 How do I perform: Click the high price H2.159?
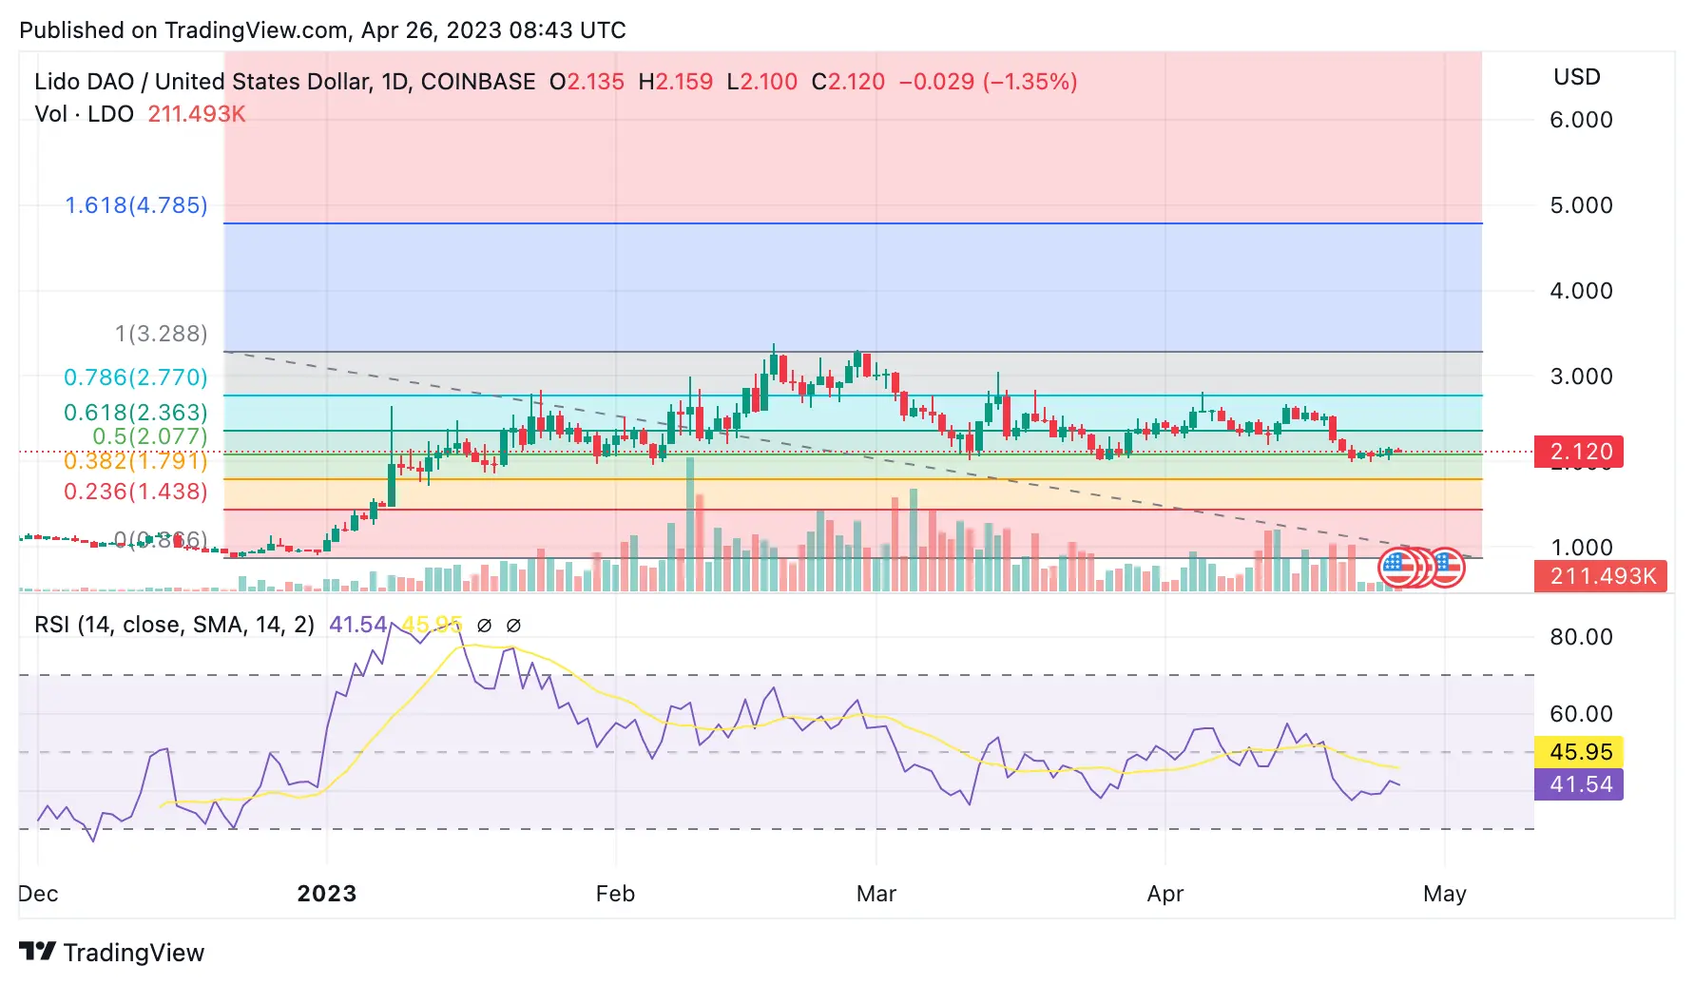pyautogui.click(x=675, y=82)
